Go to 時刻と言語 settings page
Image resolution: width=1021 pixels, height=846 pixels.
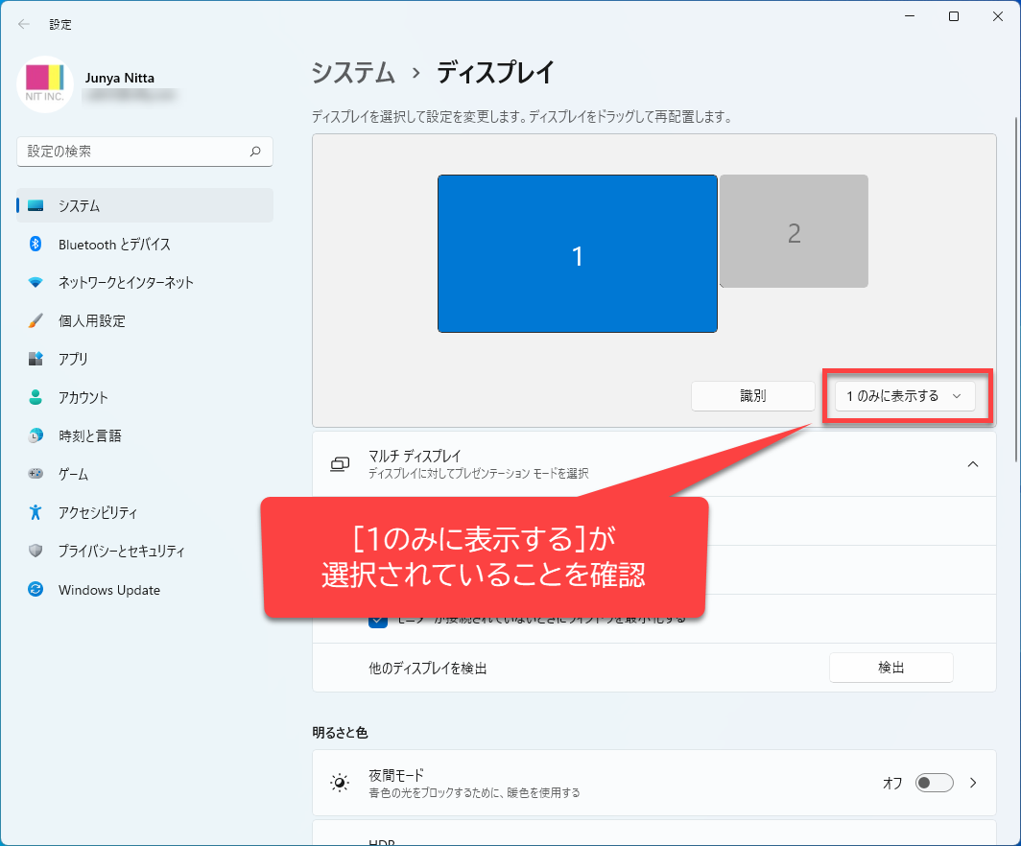point(89,436)
